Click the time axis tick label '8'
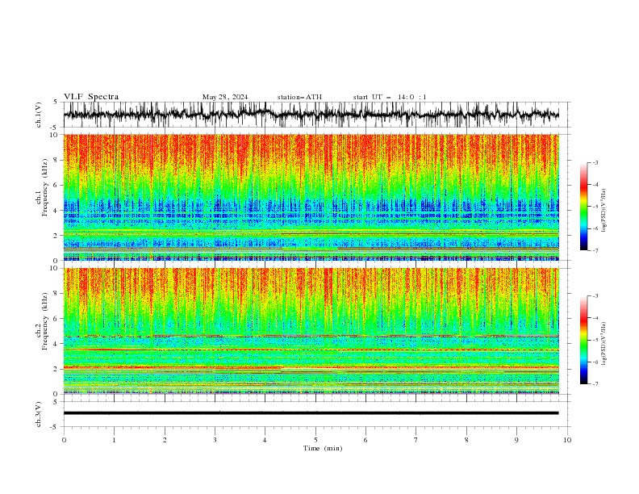 pyautogui.click(x=466, y=440)
